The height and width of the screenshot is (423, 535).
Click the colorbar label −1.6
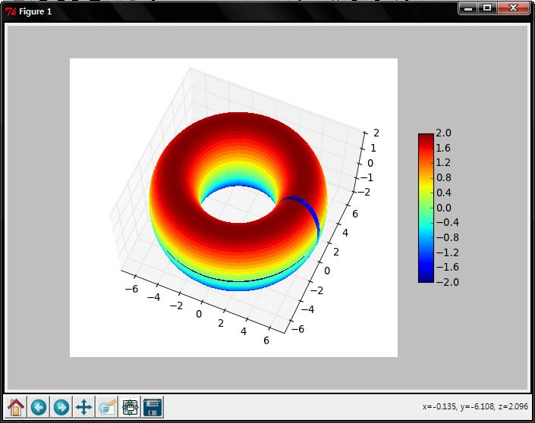[447, 267]
